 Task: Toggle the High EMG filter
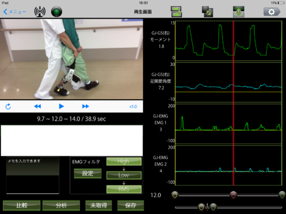click(124, 162)
